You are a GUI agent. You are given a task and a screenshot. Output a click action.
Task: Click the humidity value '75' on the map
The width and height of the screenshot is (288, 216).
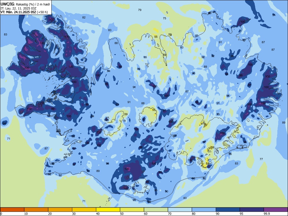tap(164, 18)
